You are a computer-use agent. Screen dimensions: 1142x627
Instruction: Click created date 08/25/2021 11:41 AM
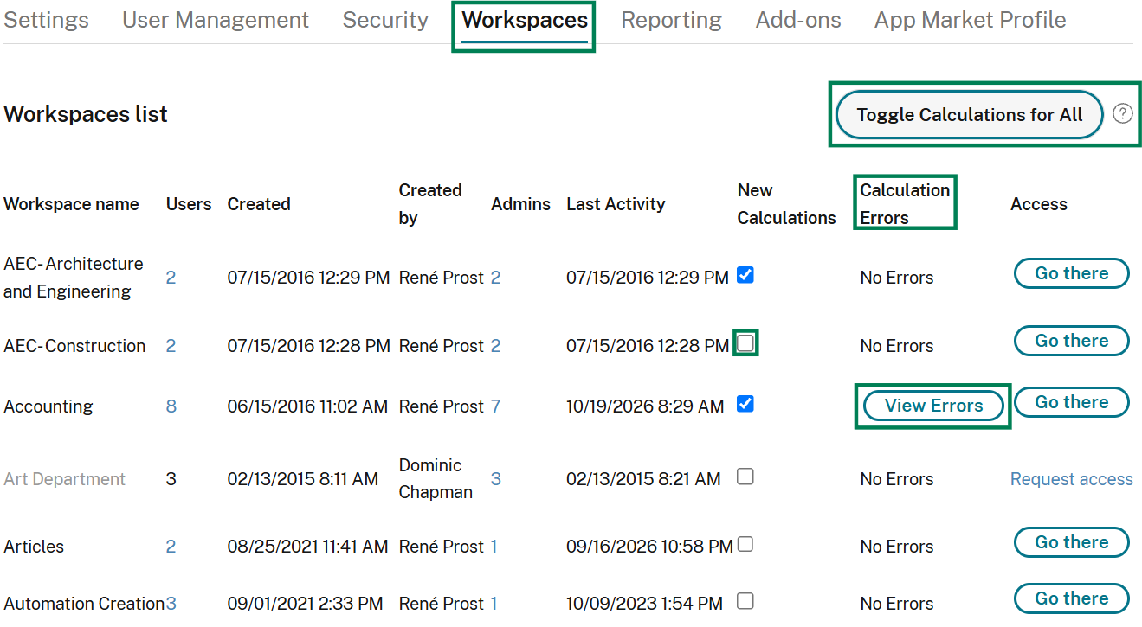307,547
